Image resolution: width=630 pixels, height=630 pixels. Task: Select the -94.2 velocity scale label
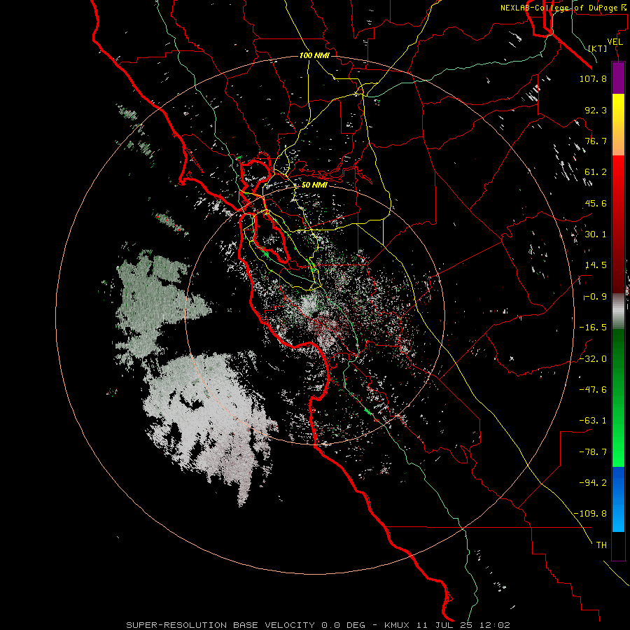(593, 482)
